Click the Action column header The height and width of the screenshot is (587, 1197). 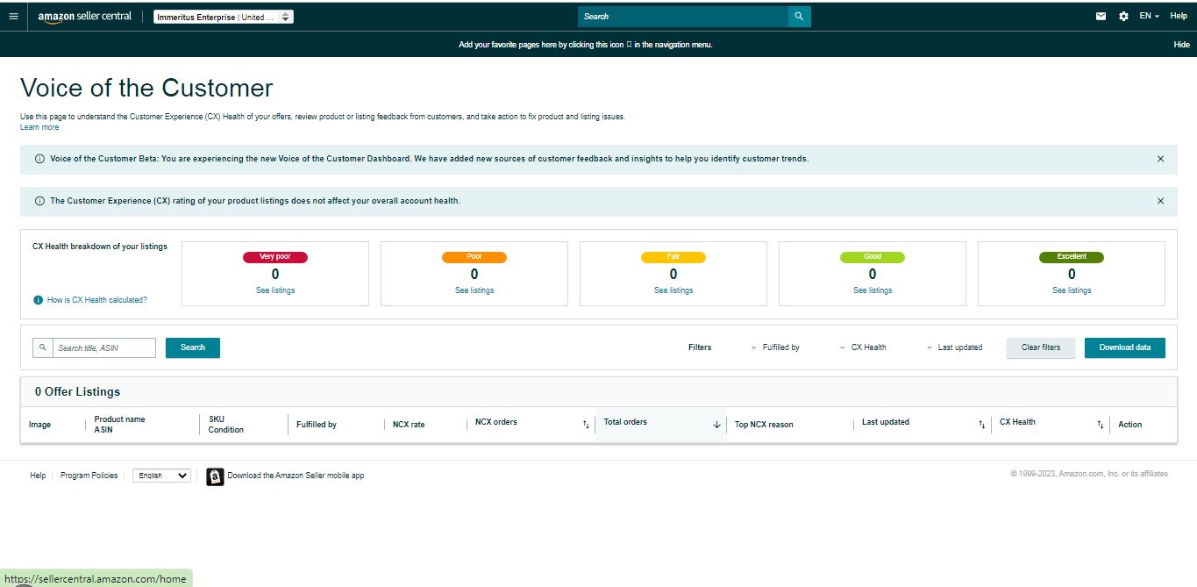pos(1130,425)
